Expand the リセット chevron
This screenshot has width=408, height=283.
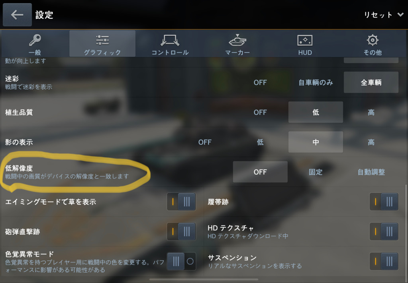tap(400, 15)
